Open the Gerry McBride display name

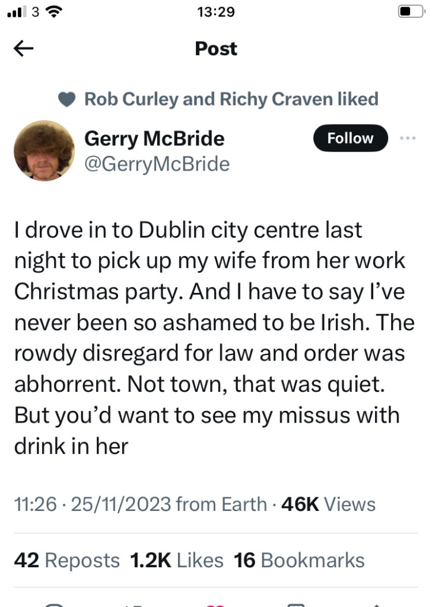coord(154,138)
